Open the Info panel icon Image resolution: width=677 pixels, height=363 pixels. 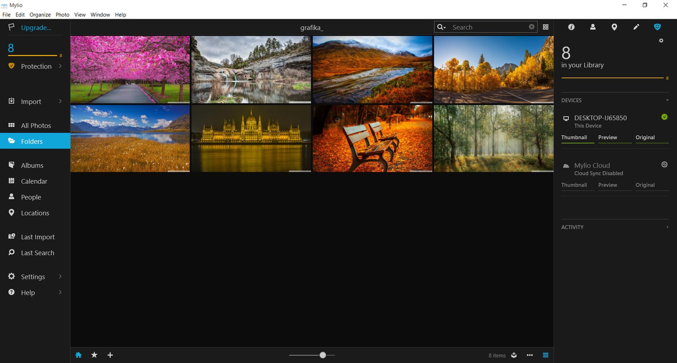571,27
